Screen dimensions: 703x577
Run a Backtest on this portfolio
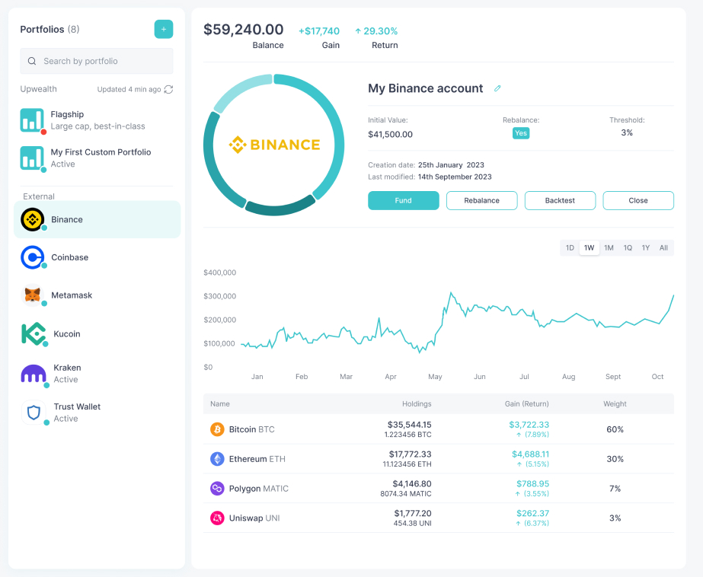[560, 200]
